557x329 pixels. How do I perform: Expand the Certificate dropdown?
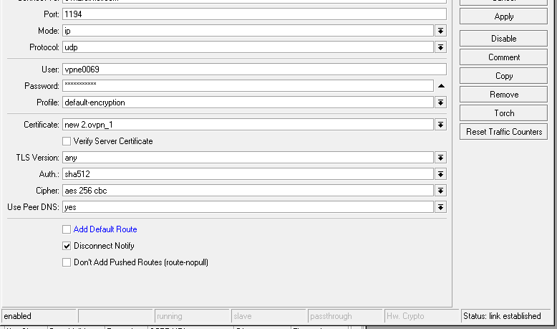click(x=440, y=125)
